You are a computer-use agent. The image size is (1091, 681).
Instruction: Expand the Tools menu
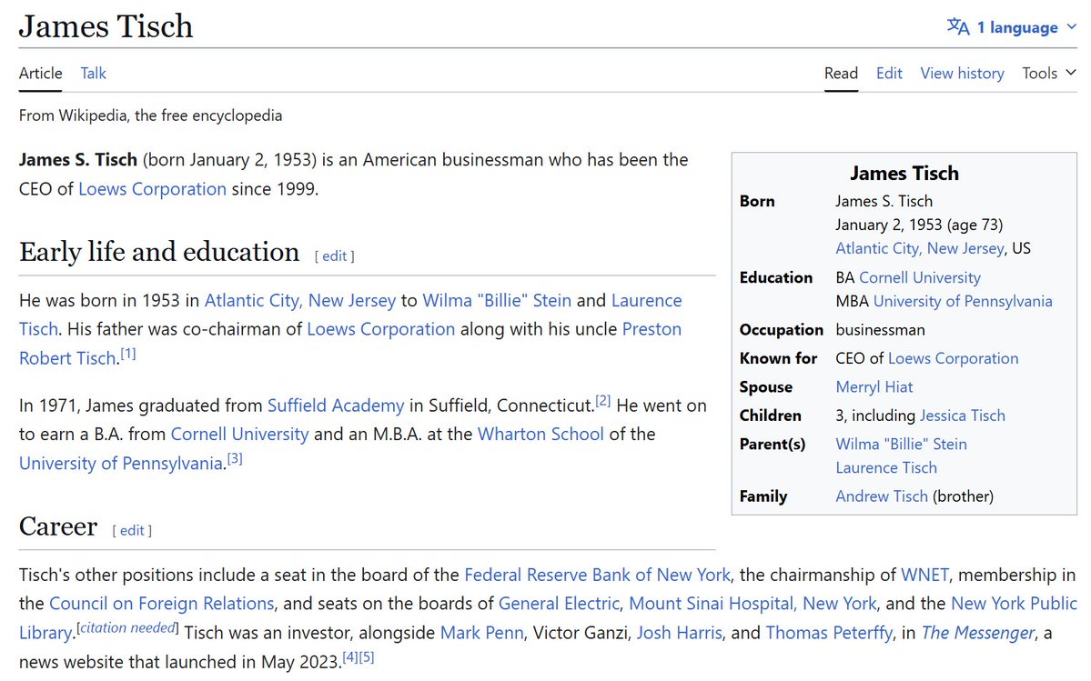[x=1048, y=74]
